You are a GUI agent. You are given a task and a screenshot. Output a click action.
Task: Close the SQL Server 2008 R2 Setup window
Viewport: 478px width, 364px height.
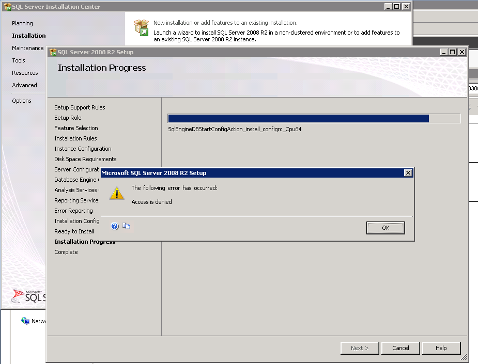462,52
